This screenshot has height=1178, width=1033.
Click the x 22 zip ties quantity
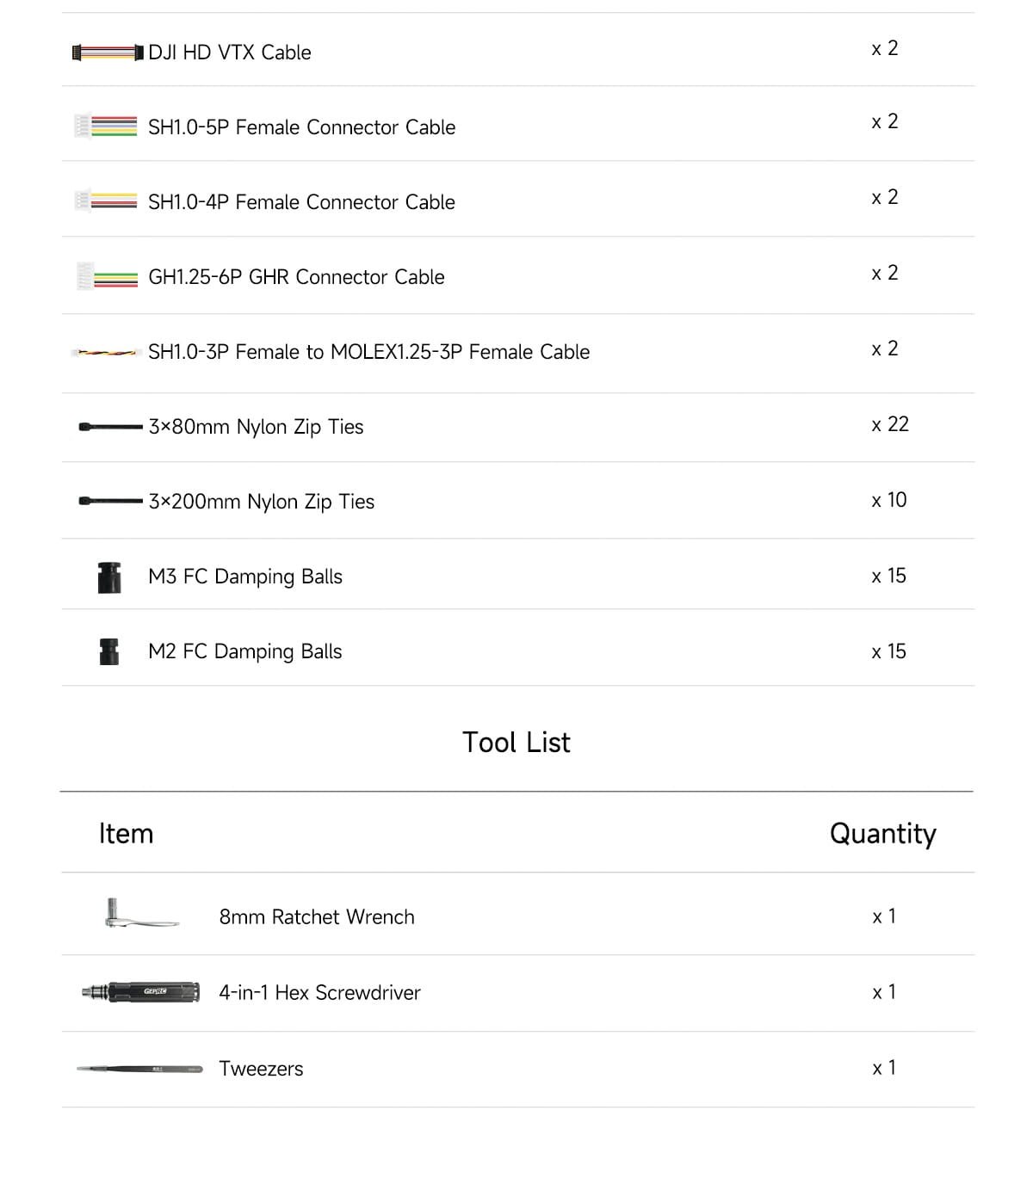click(890, 424)
